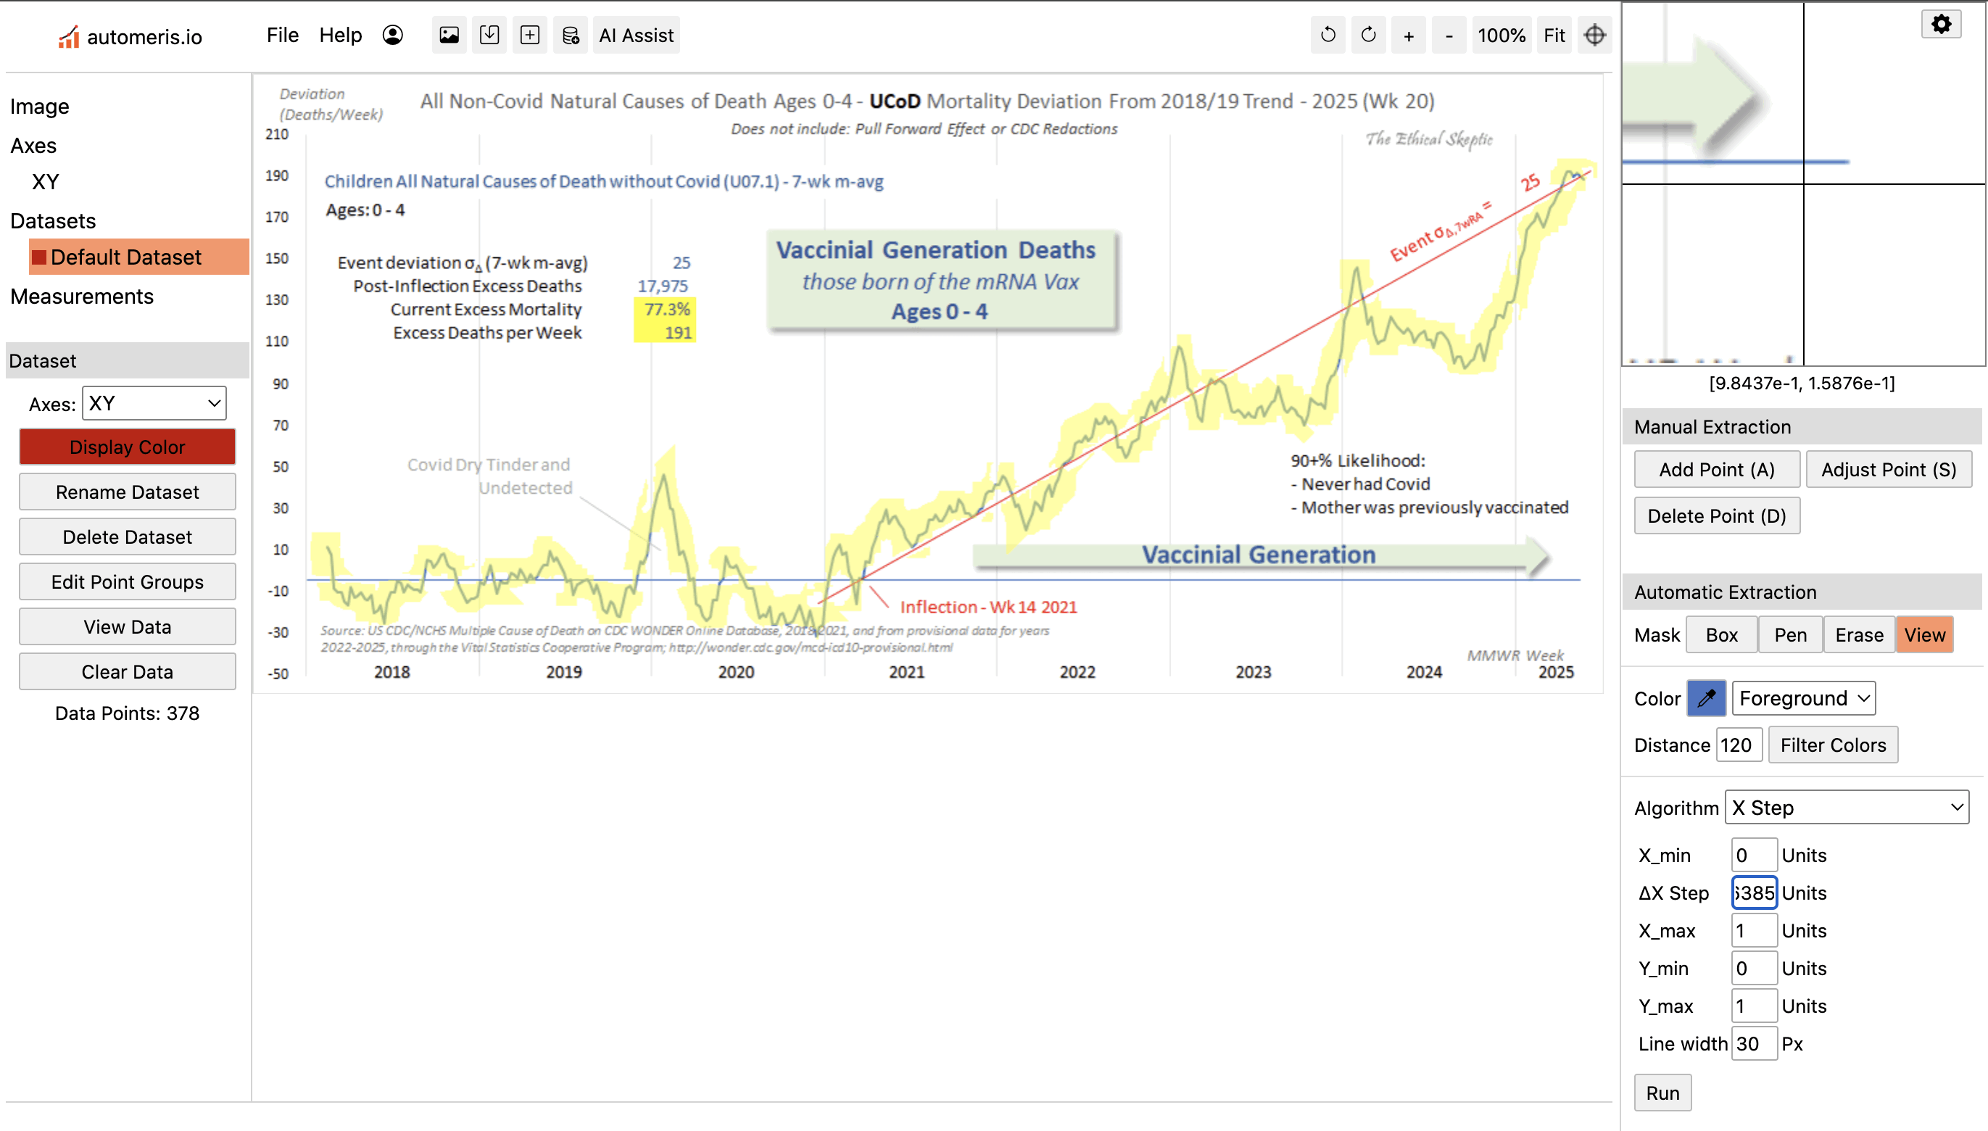
Task: Rotate image counter-clockwise
Action: pos(1328,36)
